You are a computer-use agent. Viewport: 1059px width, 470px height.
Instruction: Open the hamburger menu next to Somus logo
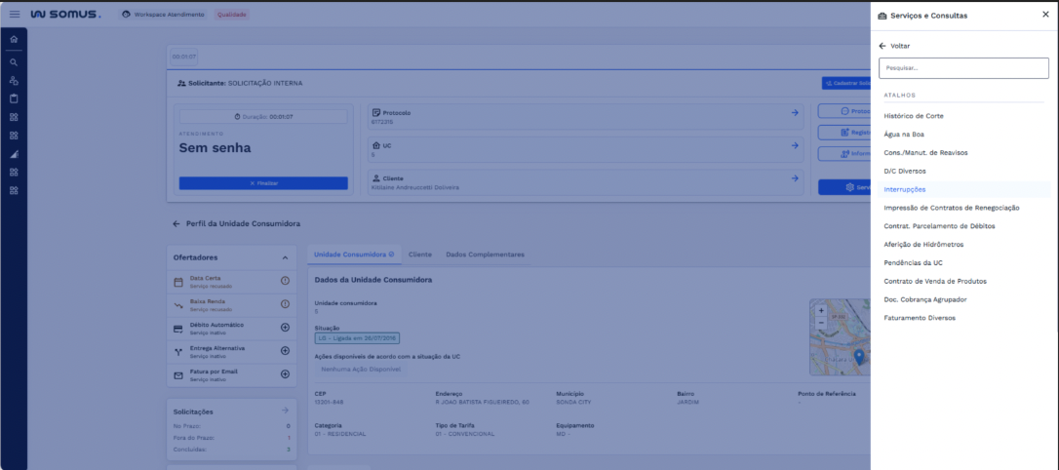click(x=14, y=15)
